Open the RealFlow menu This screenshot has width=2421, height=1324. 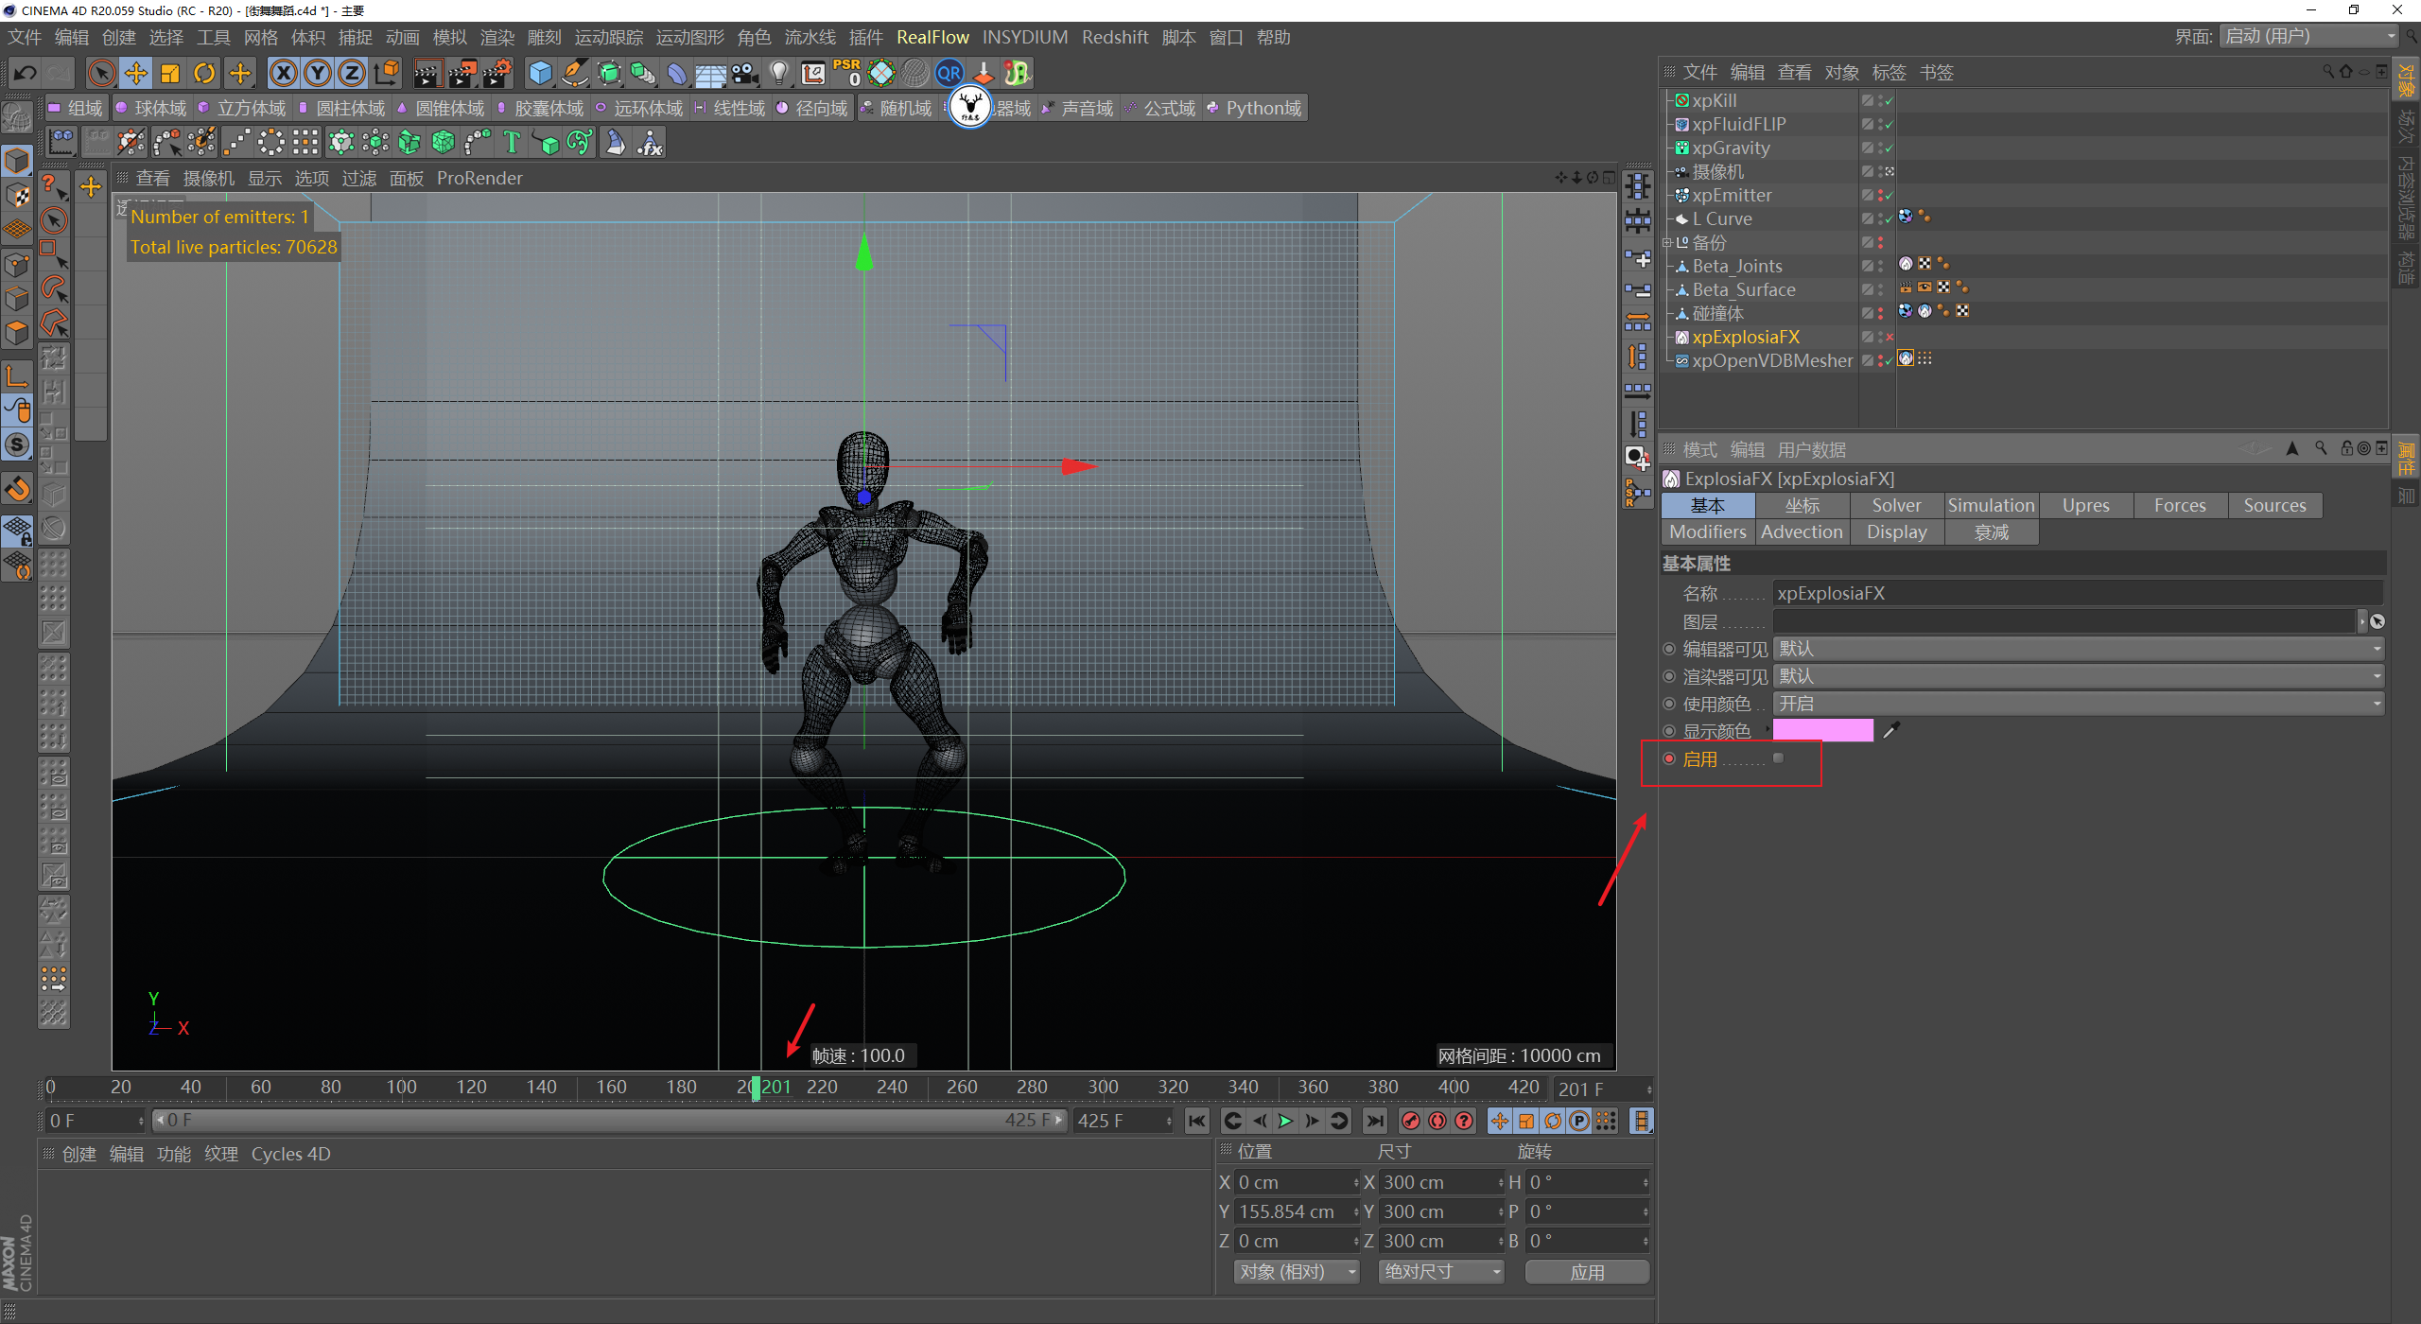[x=932, y=38]
